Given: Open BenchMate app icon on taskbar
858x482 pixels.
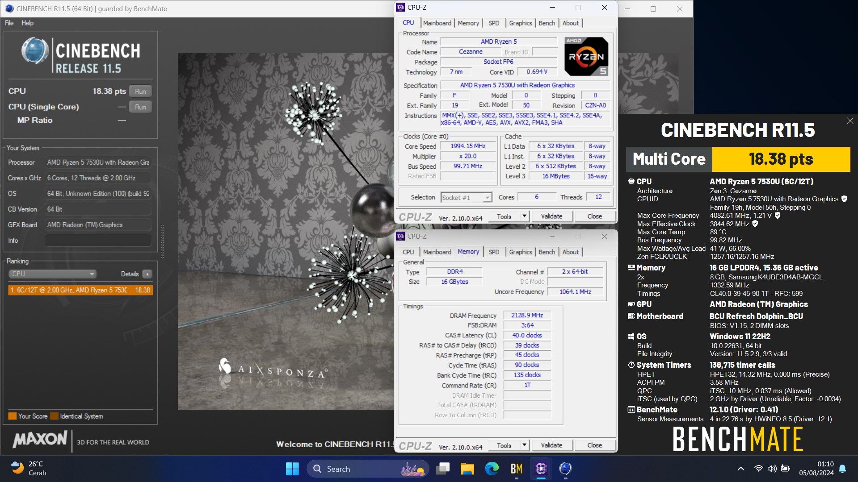Looking at the screenshot, I should point(516,469).
